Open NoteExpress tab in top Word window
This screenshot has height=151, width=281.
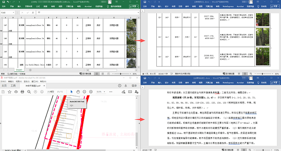(x=228, y=6)
